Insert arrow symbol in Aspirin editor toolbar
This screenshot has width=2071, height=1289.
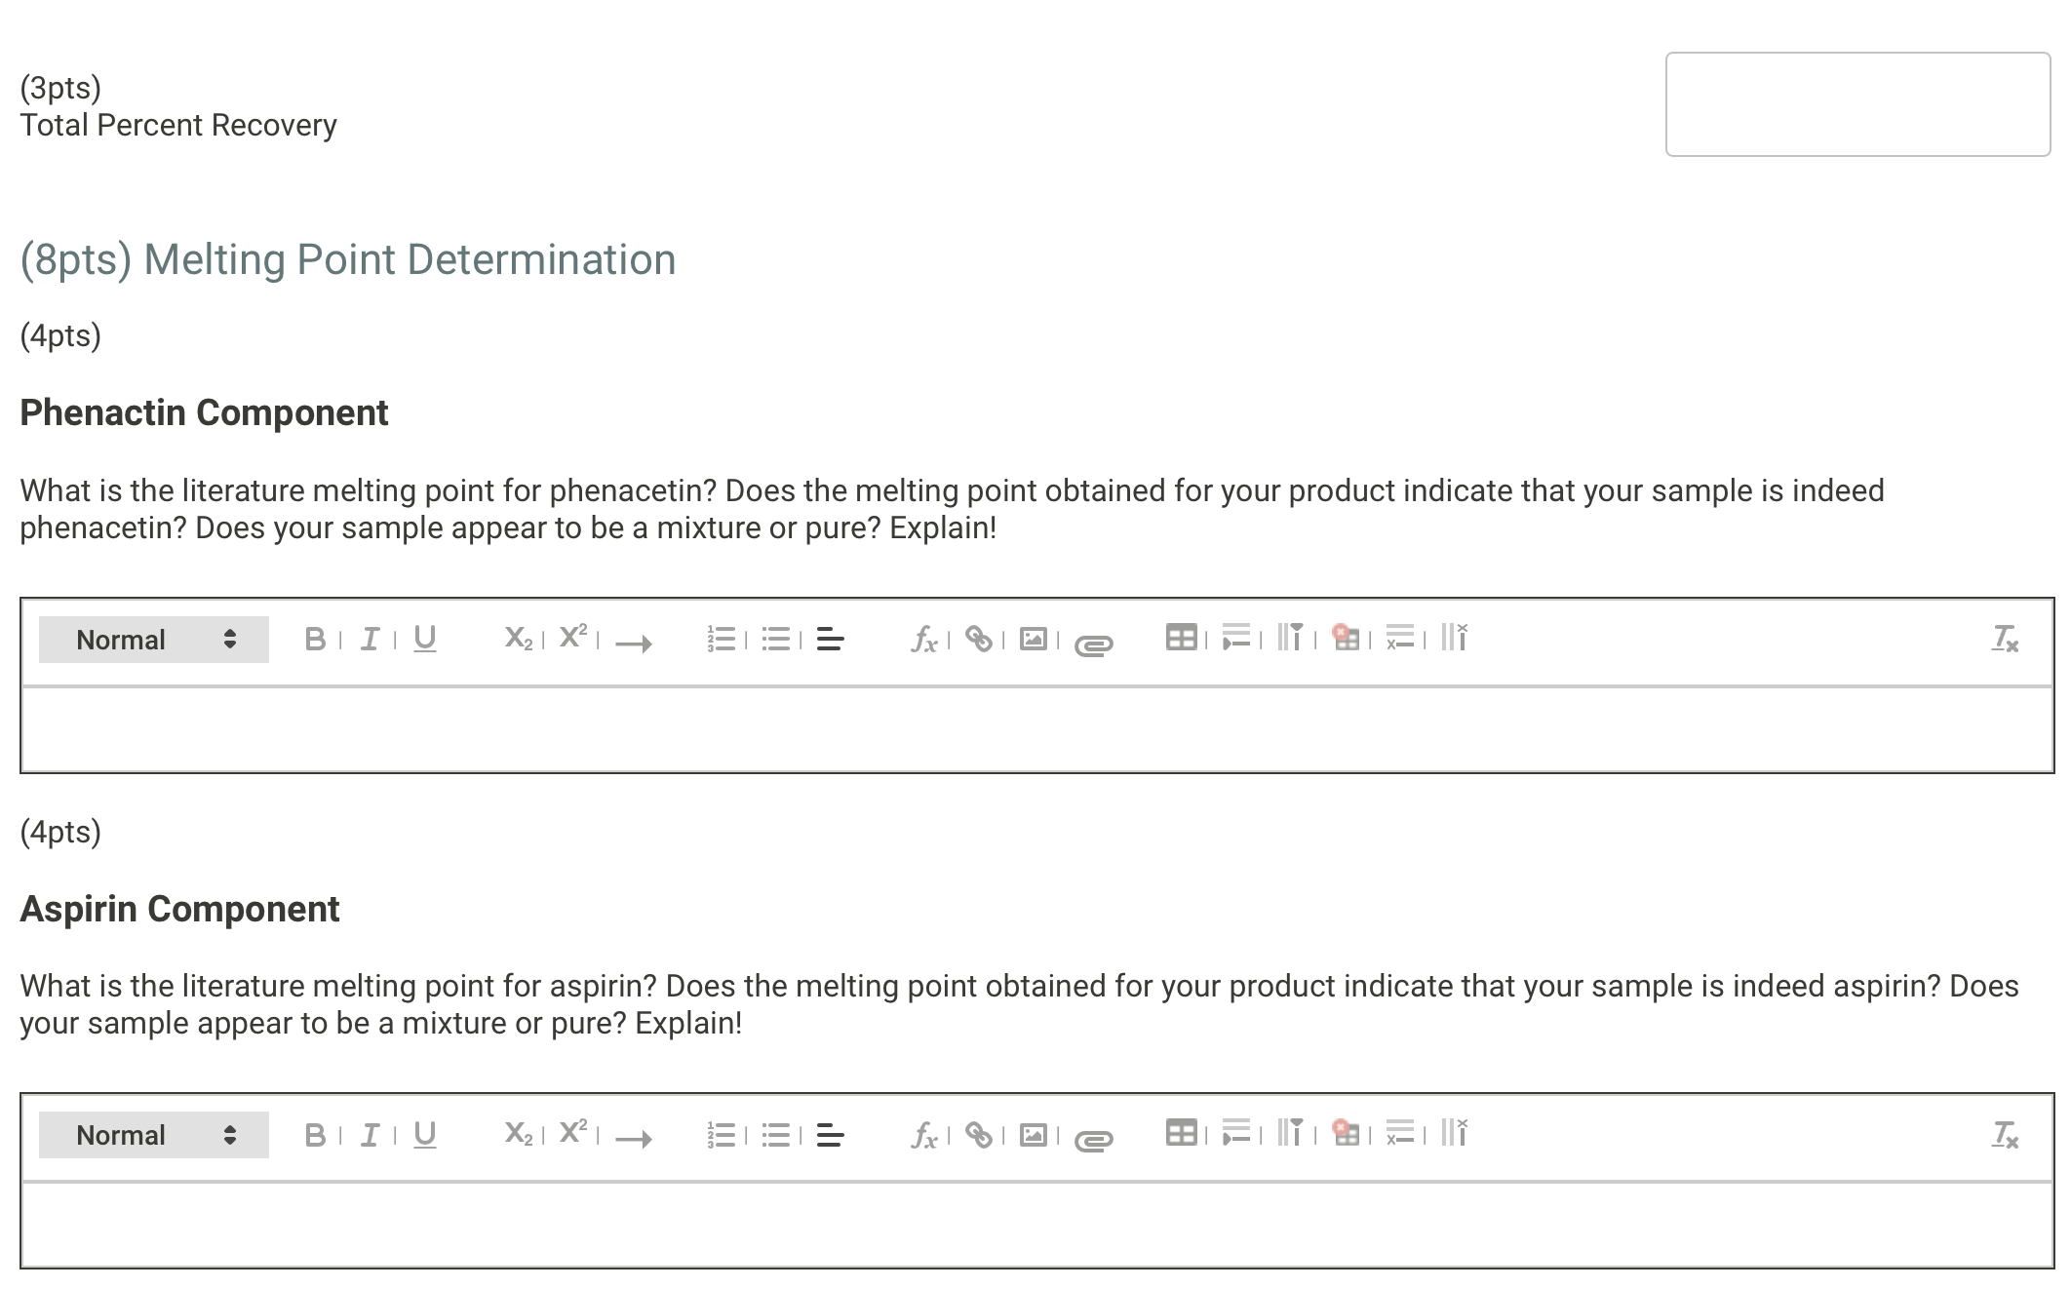click(x=634, y=1138)
